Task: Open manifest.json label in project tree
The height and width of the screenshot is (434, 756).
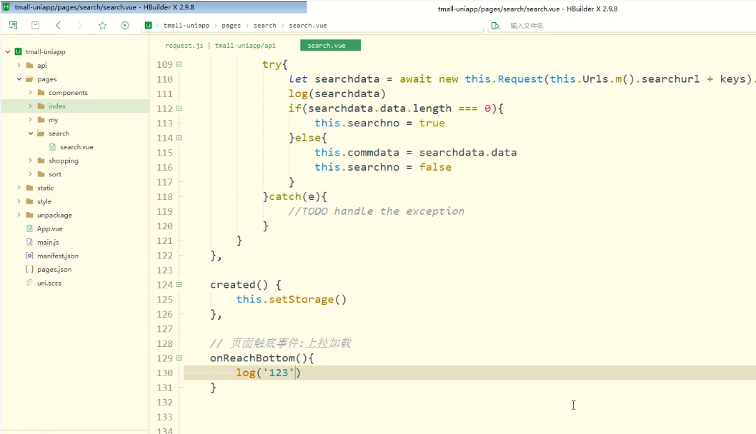Action: 58,256
